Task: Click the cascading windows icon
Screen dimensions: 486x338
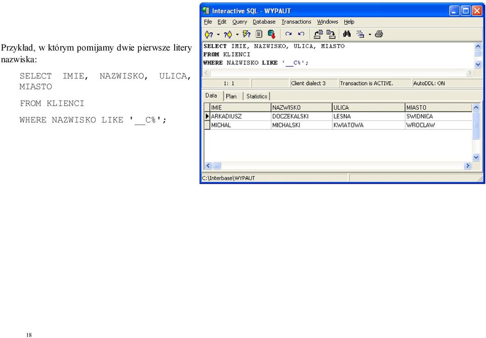Action: point(360,34)
